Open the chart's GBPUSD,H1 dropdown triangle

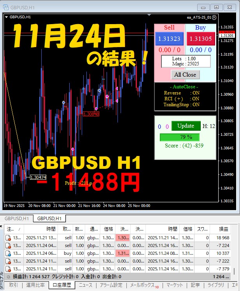click(x=7, y=17)
